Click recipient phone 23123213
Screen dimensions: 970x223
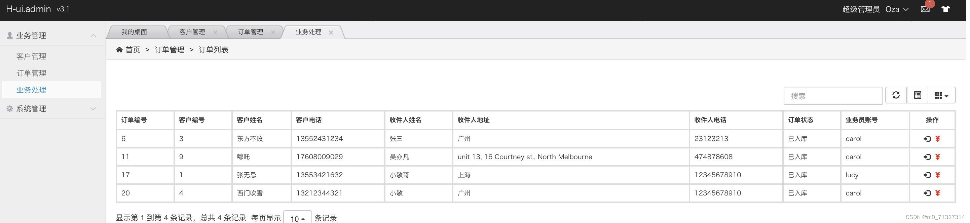pos(711,139)
